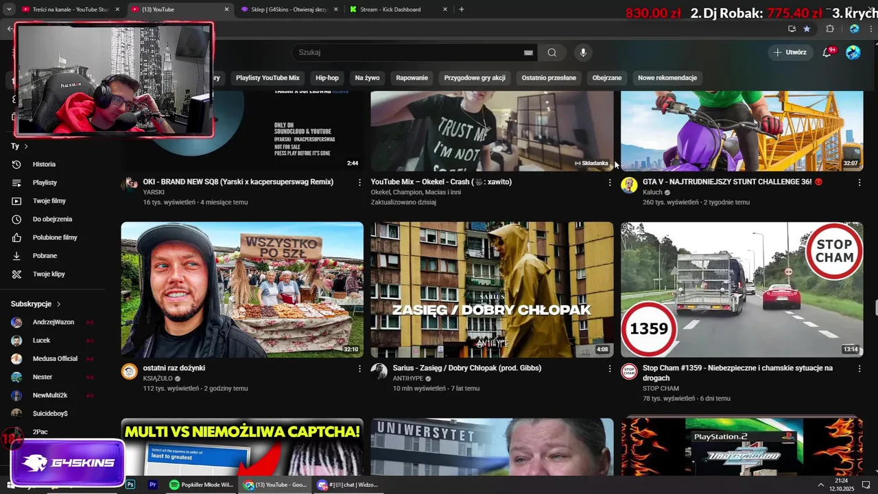Open options menu for YouTube Mix Okekel Crash

coord(609,183)
